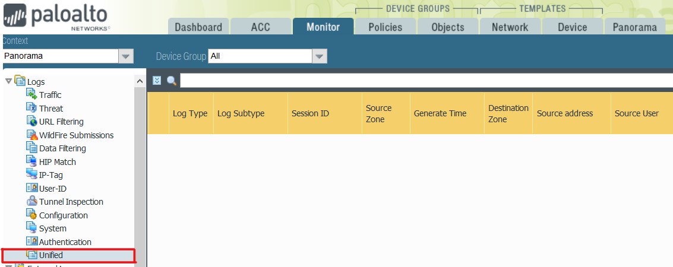673x267 pixels.
Task: Select User-ID logs
Action: pos(53,189)
